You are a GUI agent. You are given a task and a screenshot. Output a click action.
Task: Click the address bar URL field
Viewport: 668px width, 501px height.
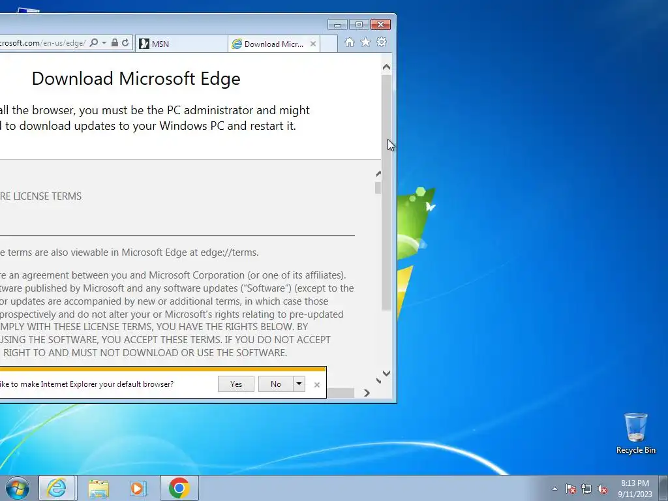[42, 42]
